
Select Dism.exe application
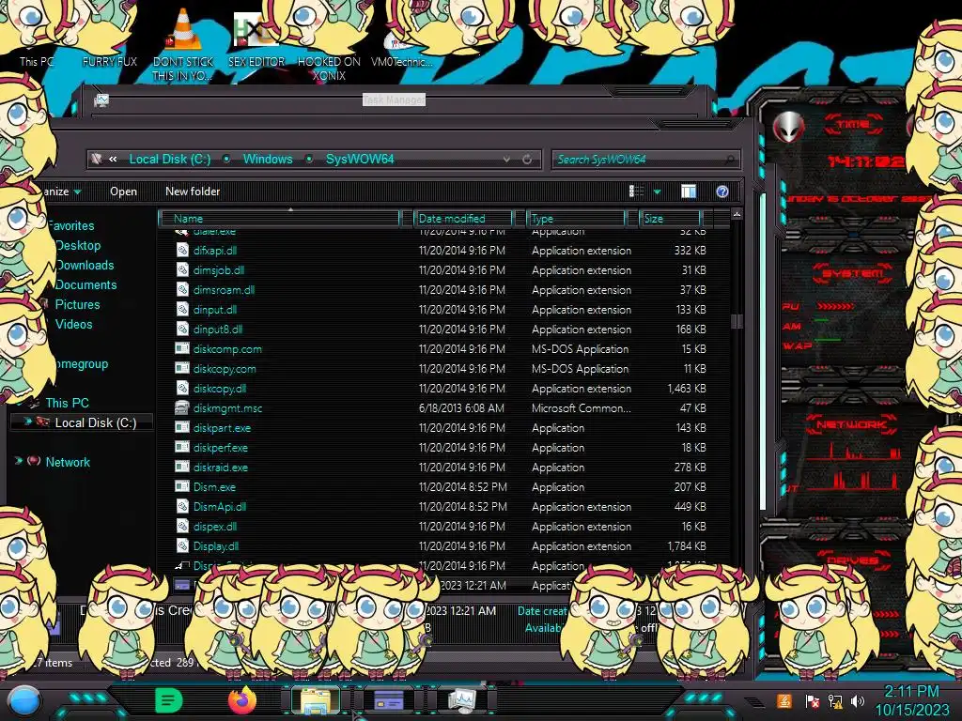pos(214,487)
